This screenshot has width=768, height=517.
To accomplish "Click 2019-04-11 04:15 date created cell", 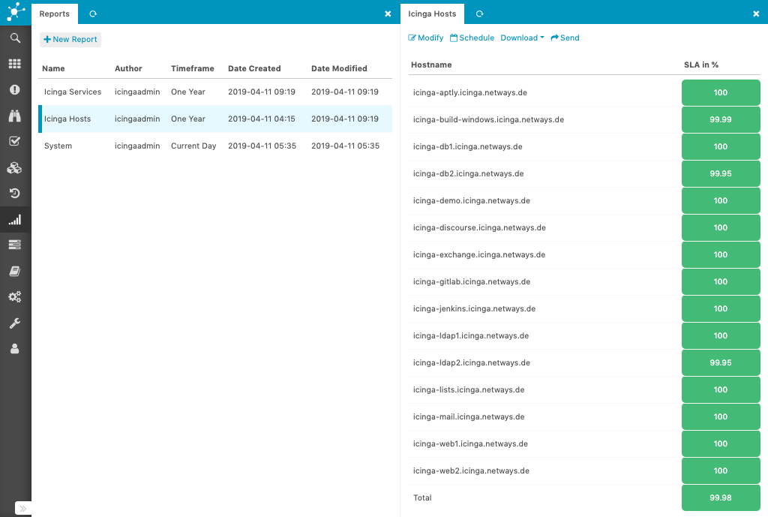I will click(262, 119).
